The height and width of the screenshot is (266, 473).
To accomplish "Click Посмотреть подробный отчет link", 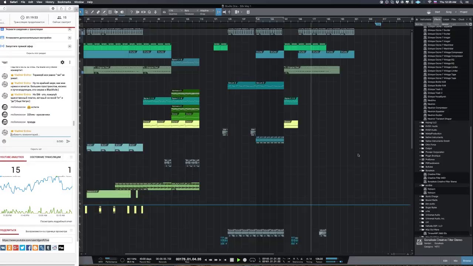I will coord(56,221).
